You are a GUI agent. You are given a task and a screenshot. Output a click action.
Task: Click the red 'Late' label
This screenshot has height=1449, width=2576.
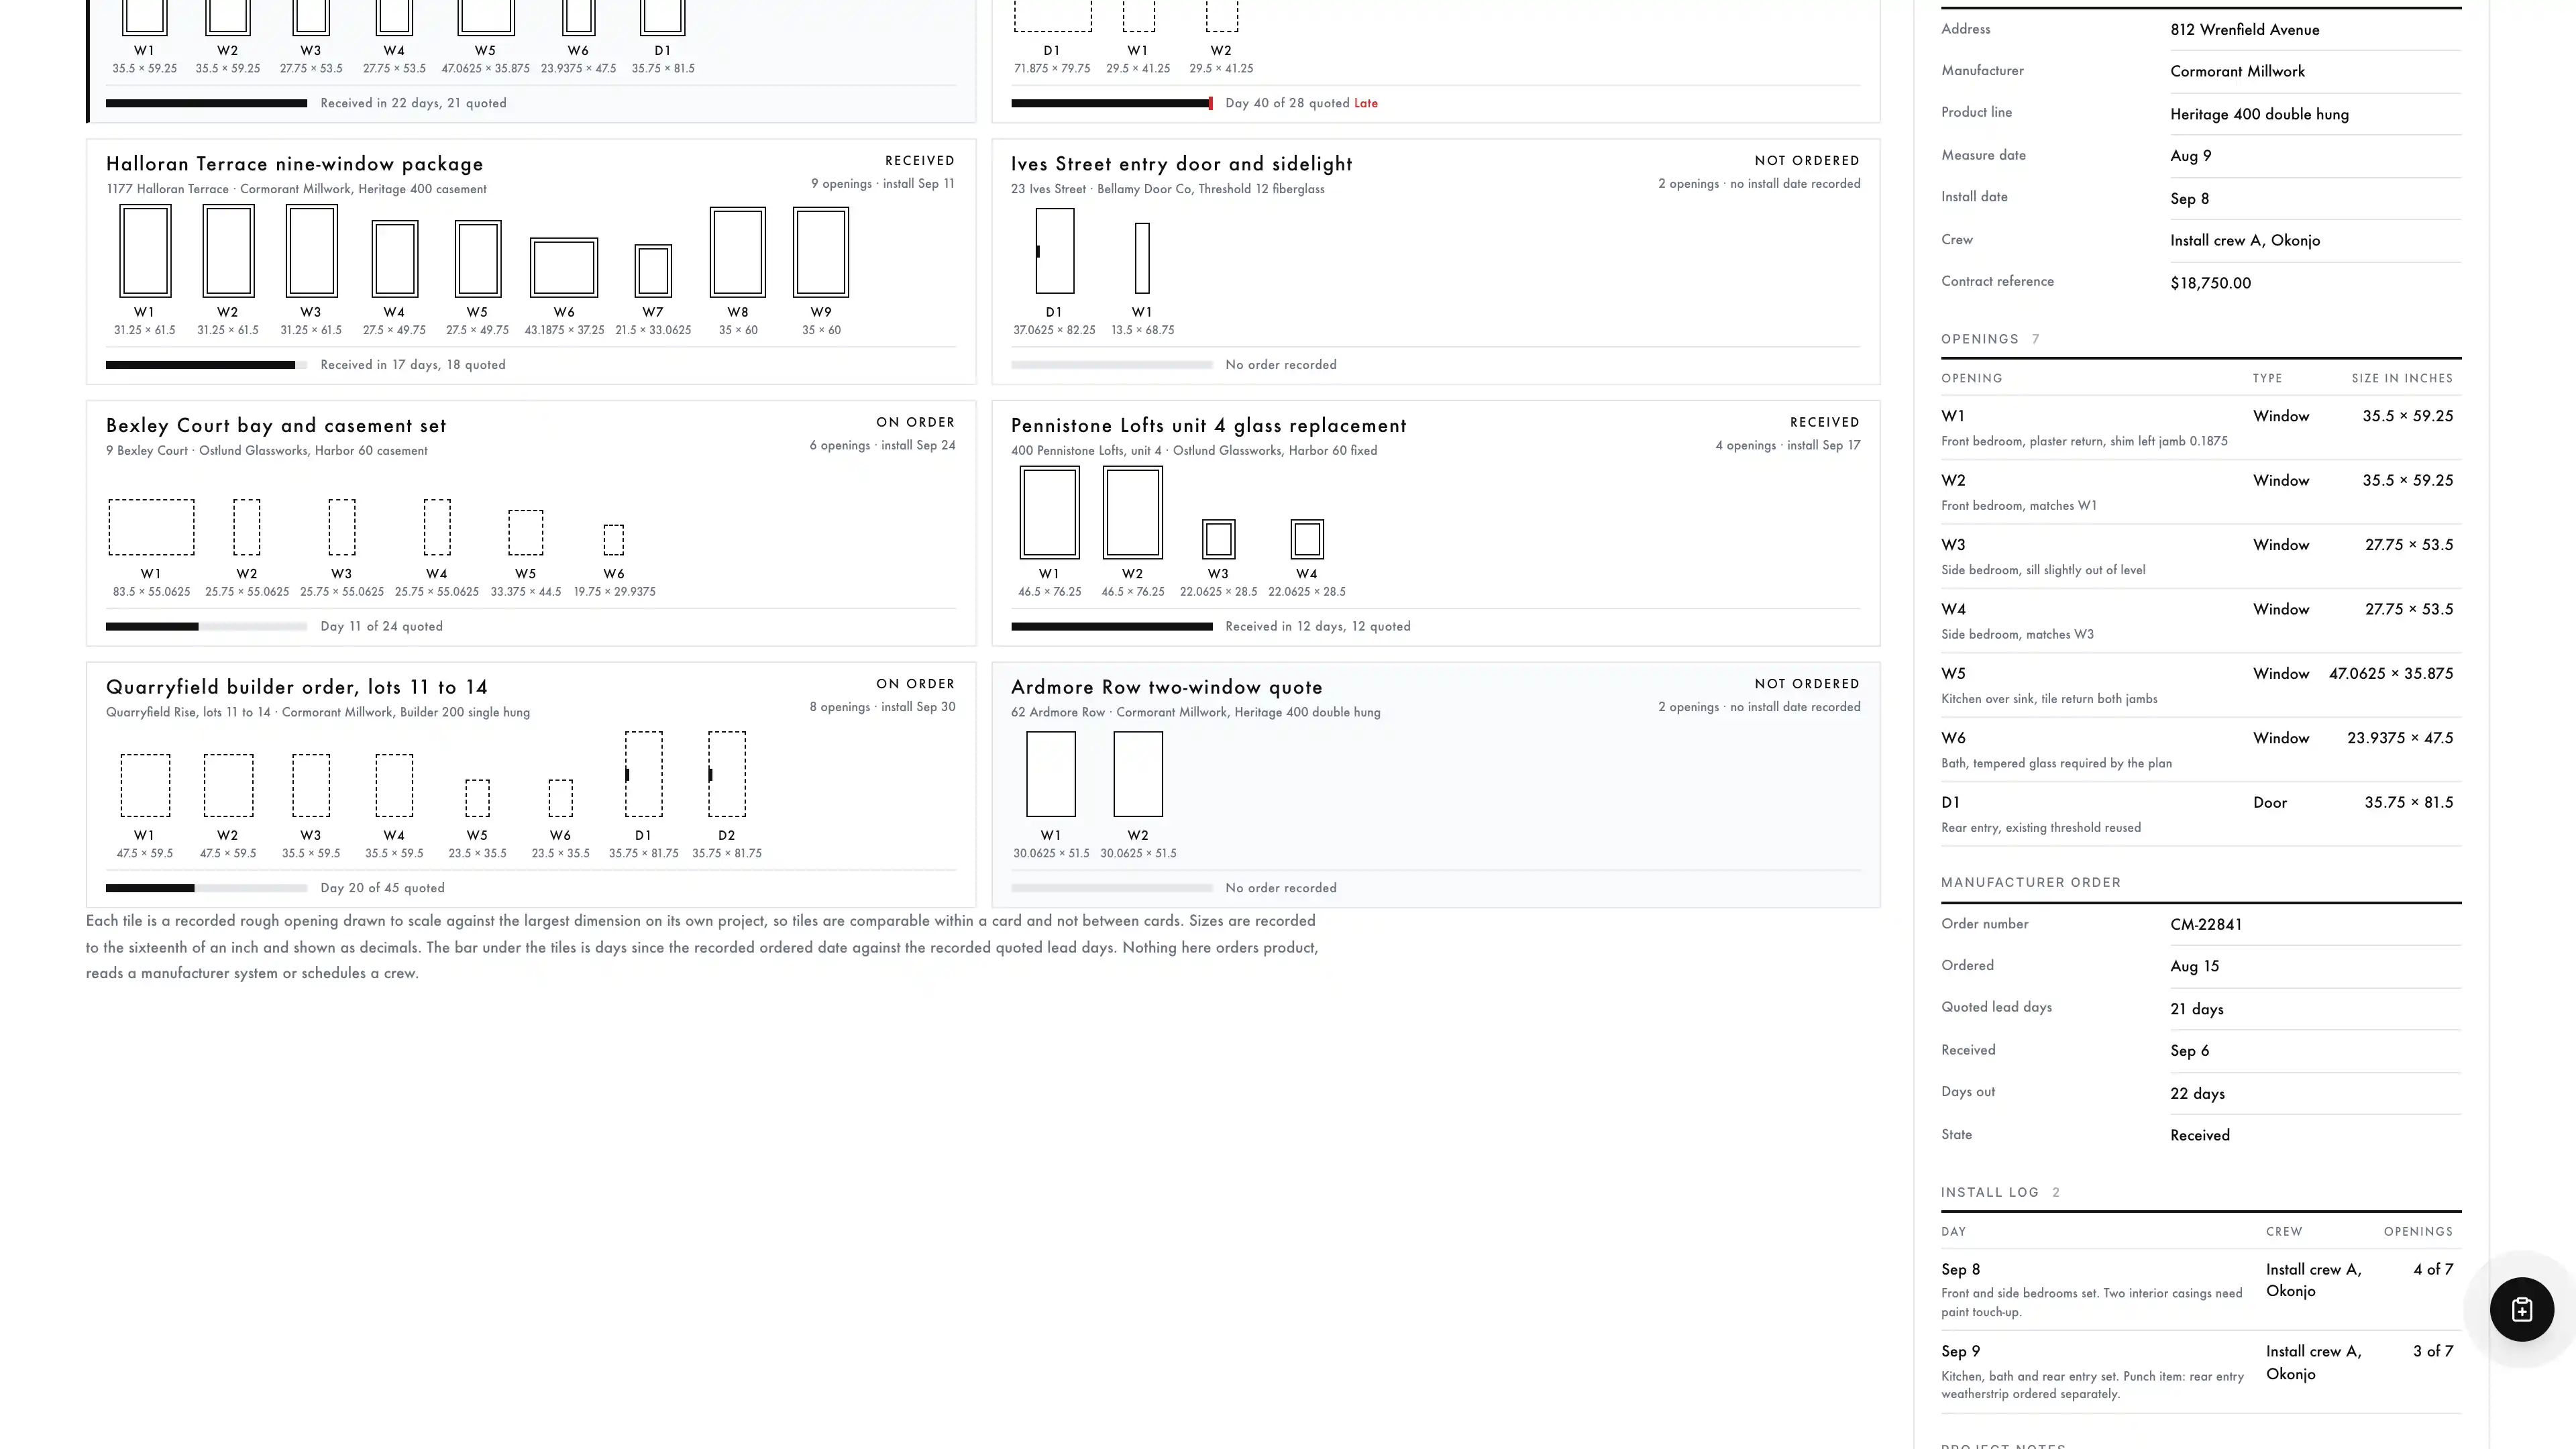1366,103
